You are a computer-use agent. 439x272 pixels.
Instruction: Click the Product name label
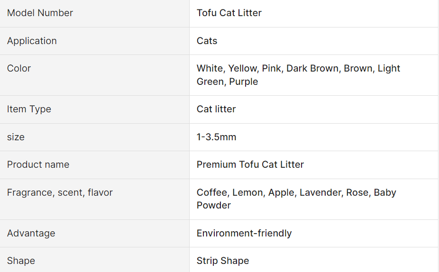pos(38,164)
